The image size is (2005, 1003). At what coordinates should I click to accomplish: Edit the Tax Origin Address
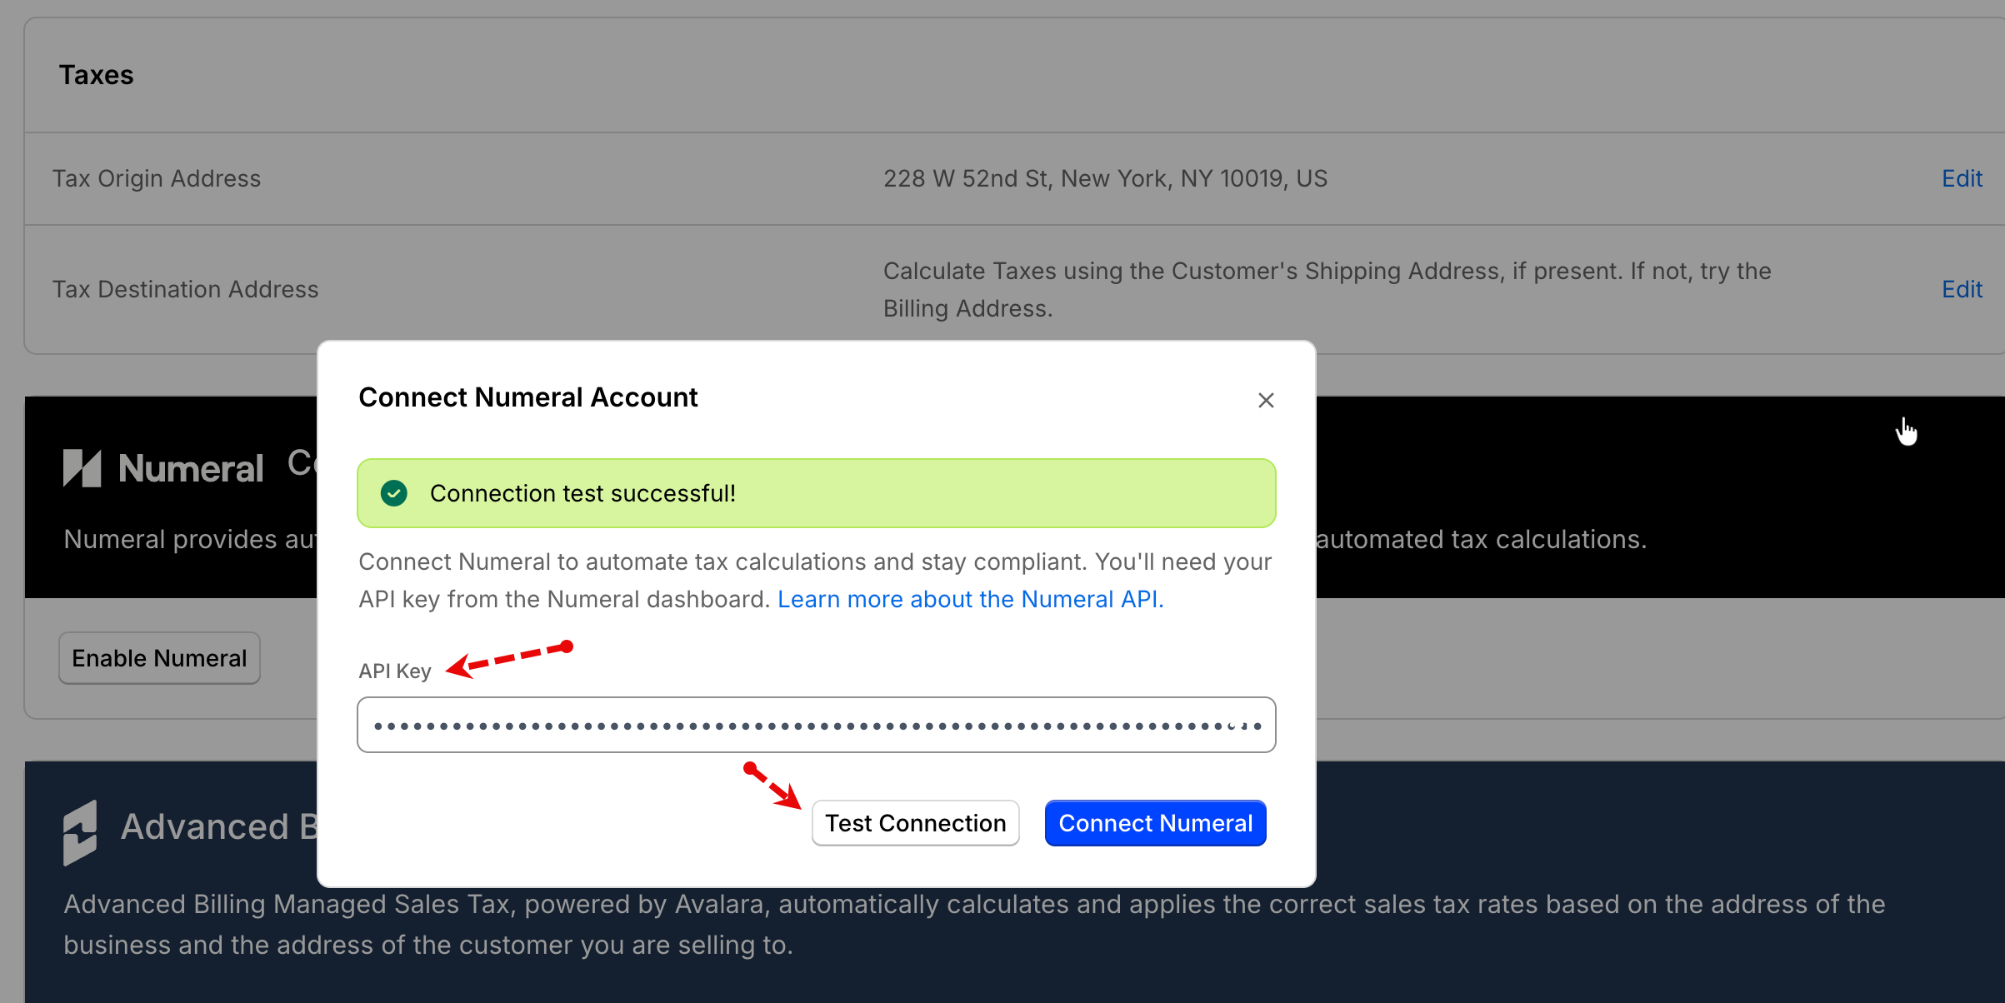[1962, 178]
